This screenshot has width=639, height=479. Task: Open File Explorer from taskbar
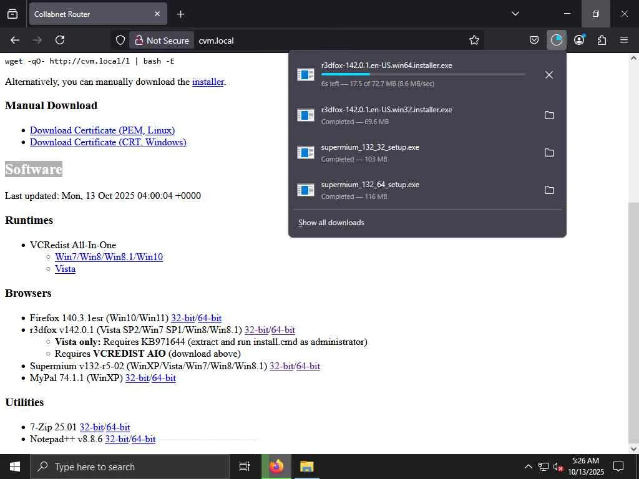point(306,467)
